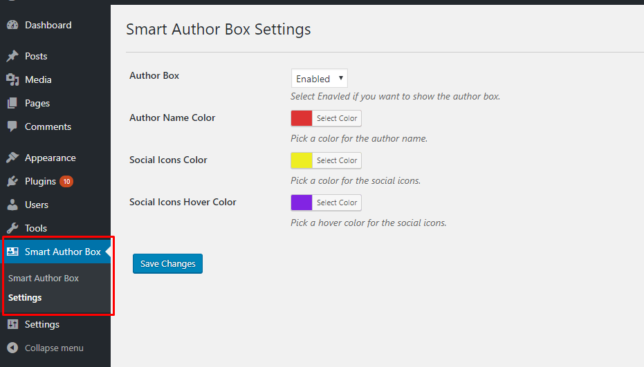The image size is (644, 367).
Task: Click the Media library icon
Action: click(12, 79)
